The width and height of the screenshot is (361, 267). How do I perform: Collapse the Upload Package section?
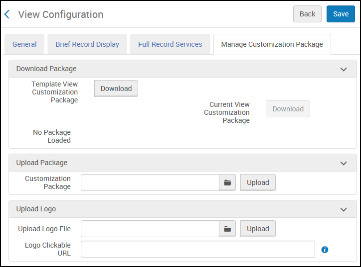point(344,163)
